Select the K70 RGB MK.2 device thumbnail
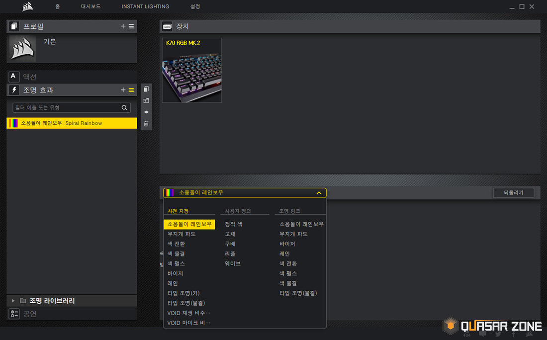 [x=191, y=71]
